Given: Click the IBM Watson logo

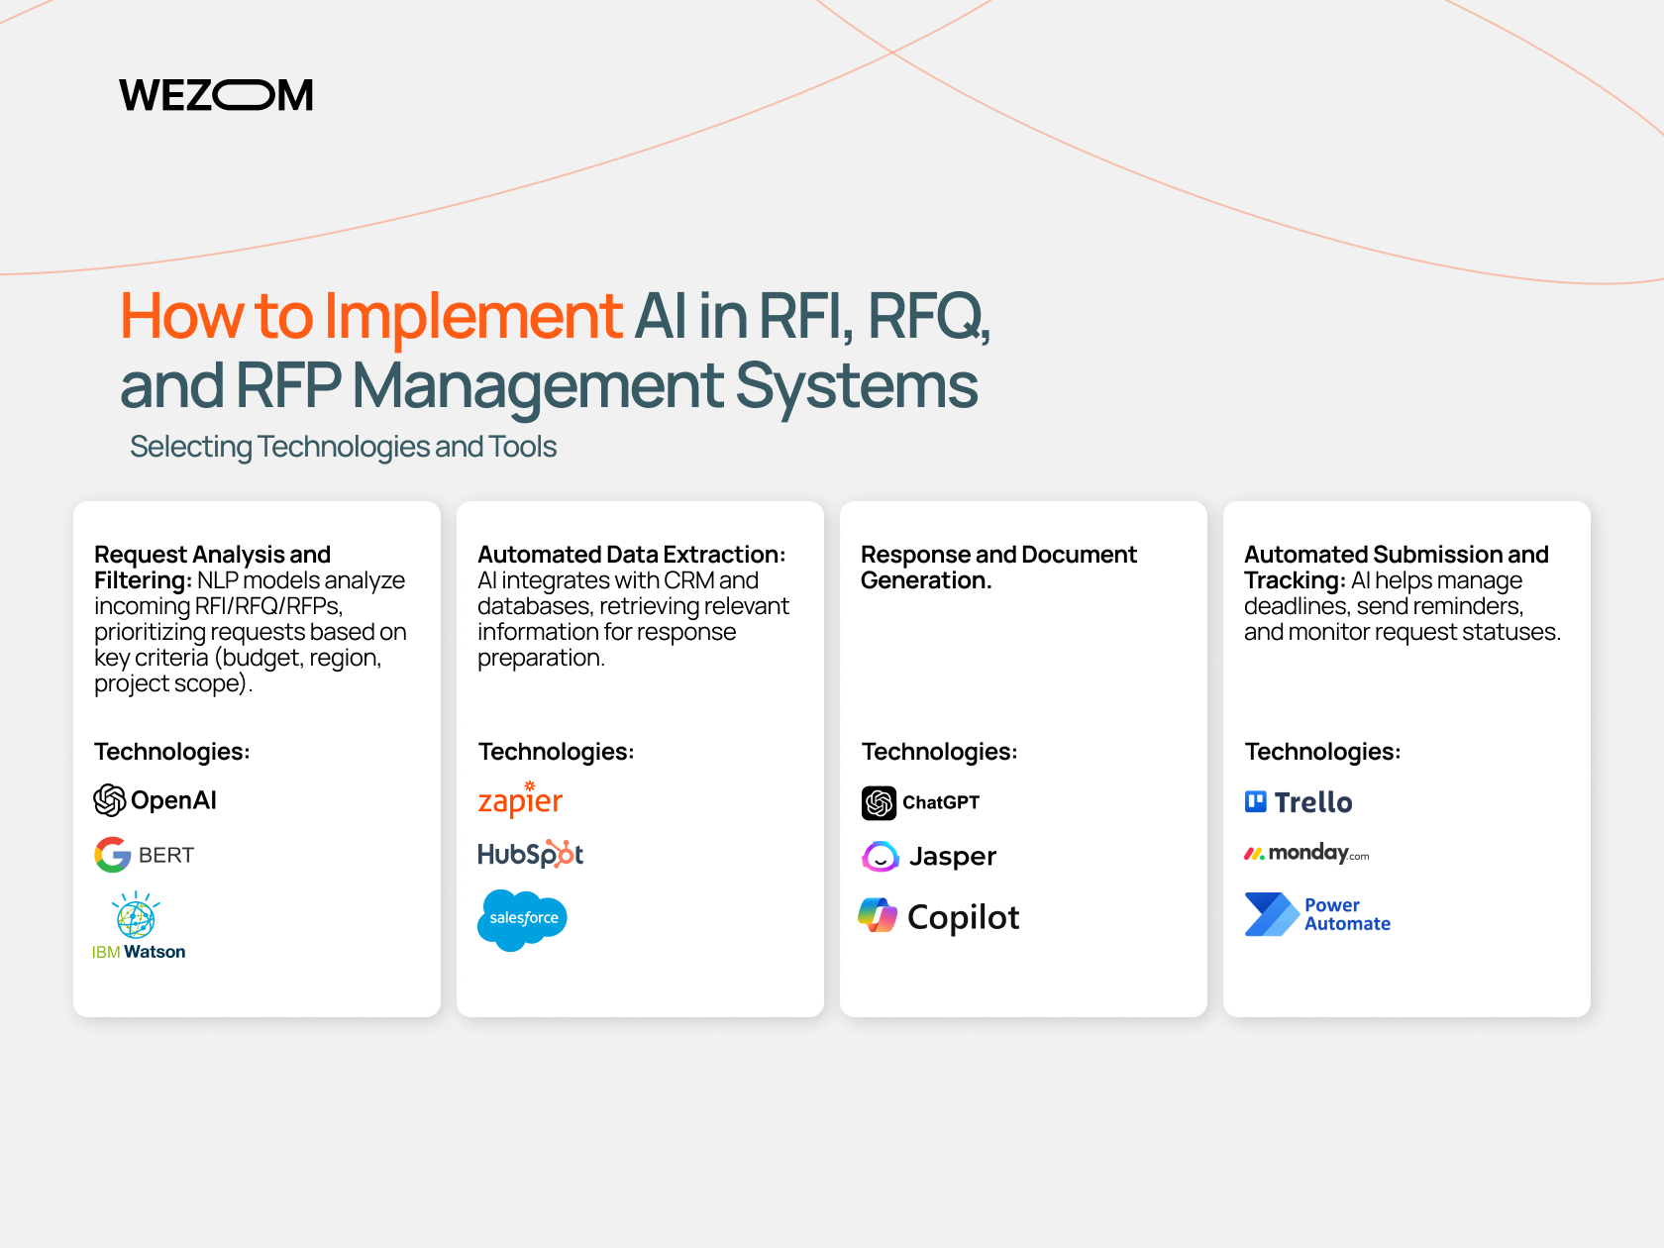Looking at the screenshot, I should coord(139,926).
